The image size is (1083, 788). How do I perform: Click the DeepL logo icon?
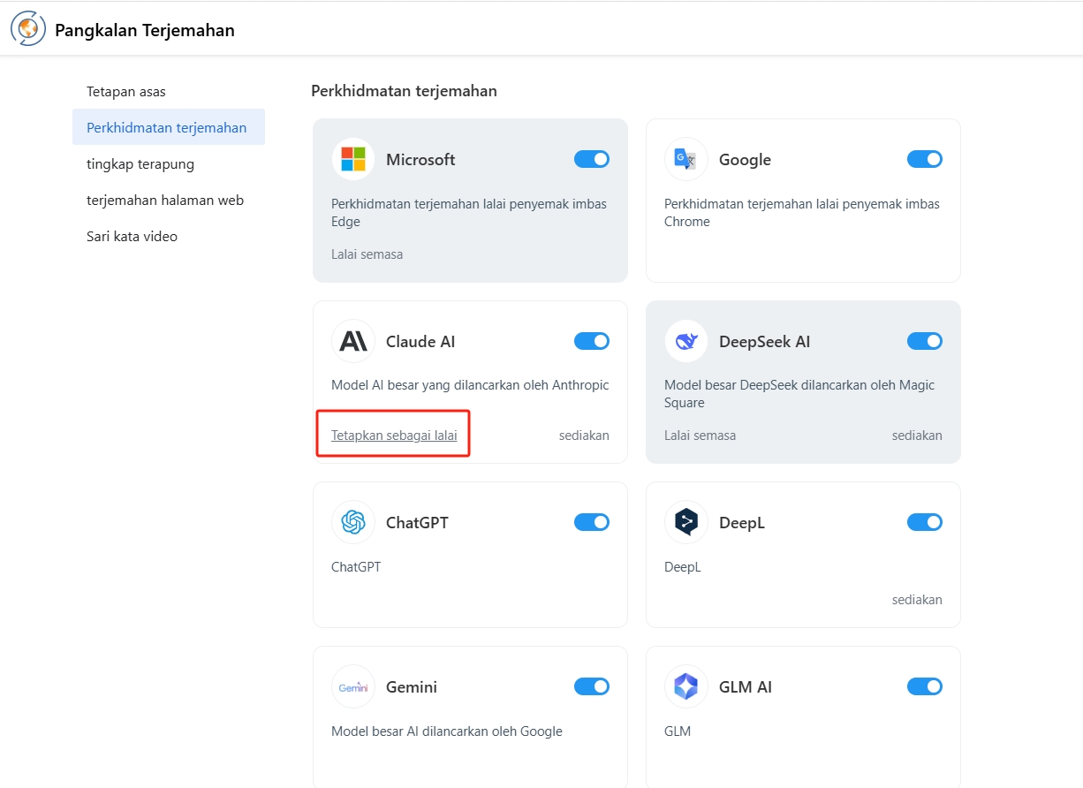(686, 522)
